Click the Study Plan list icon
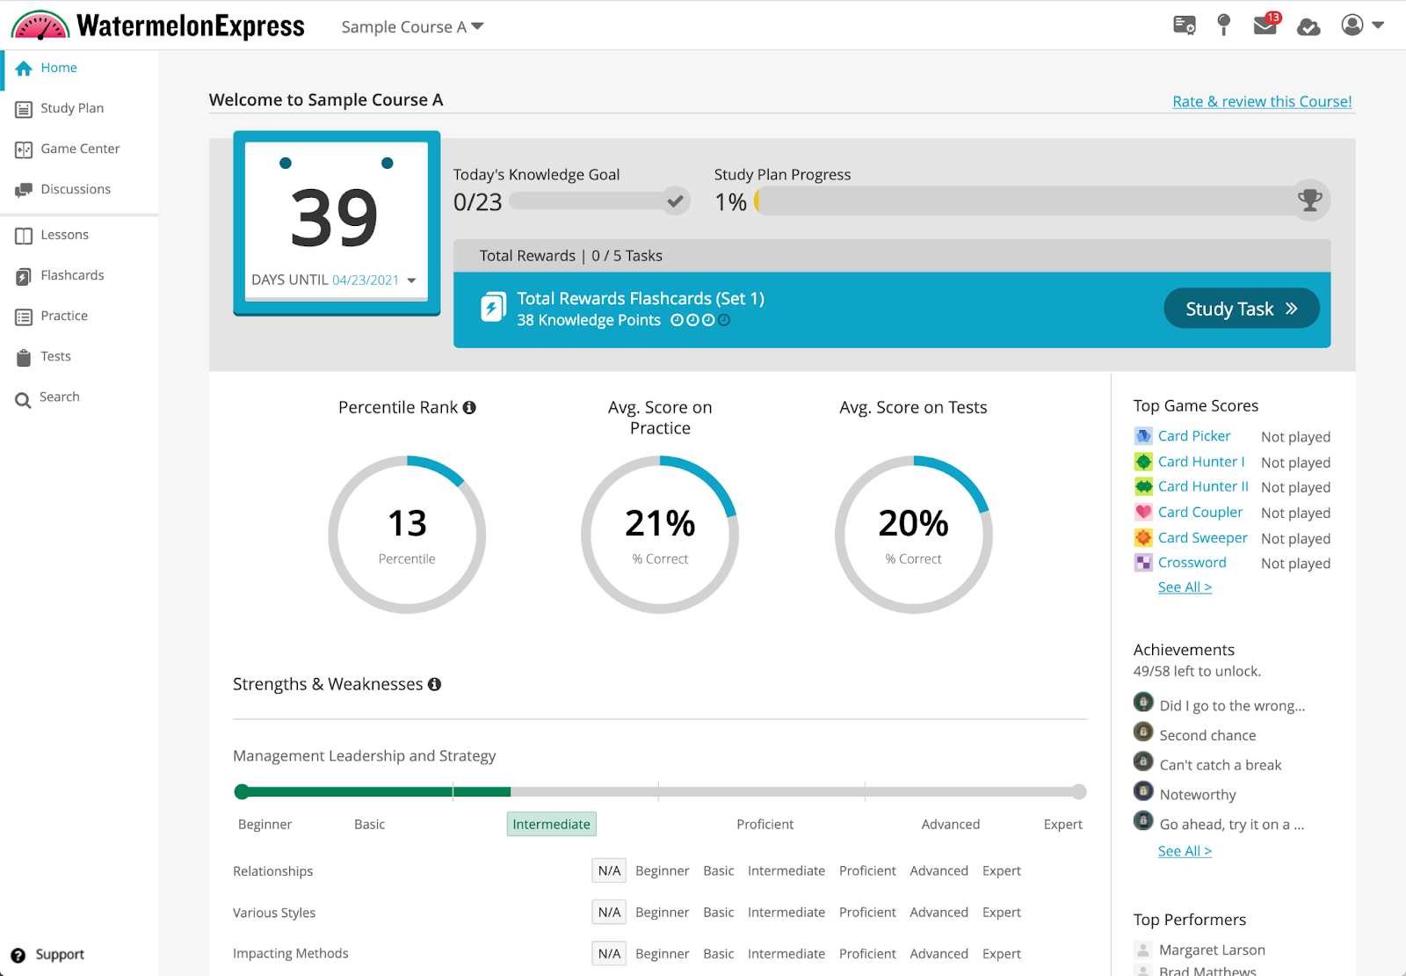This screenshot has height=976, width=1406. [x=24, y=110]
